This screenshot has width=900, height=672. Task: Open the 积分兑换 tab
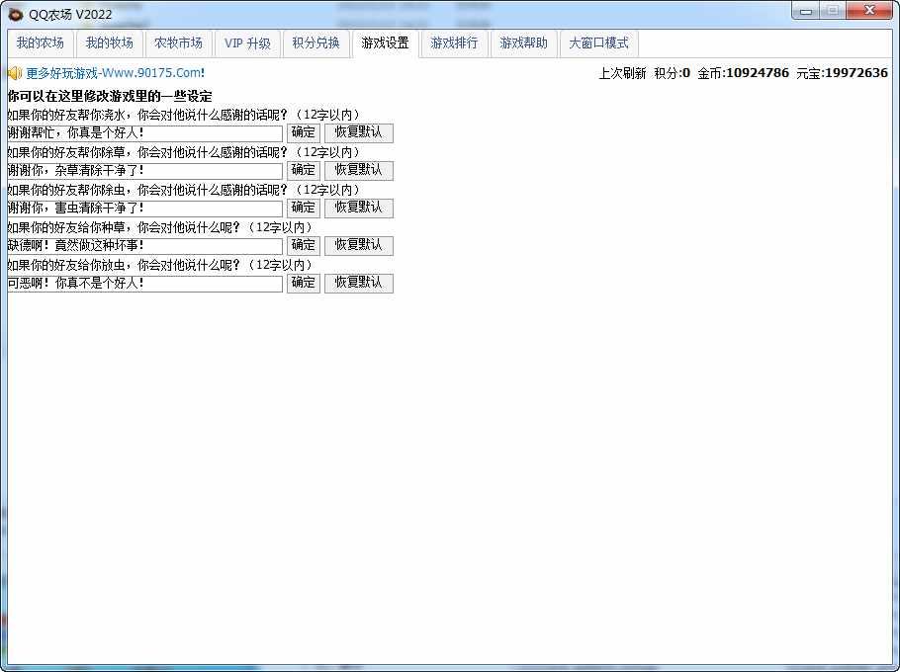tap(315, 43)
